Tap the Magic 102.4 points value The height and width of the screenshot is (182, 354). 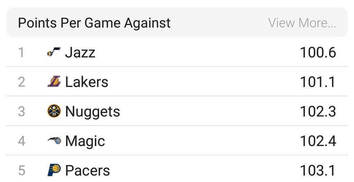click(318, 141)
